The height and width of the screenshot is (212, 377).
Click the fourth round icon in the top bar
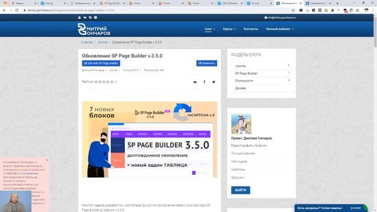(95, 18)
